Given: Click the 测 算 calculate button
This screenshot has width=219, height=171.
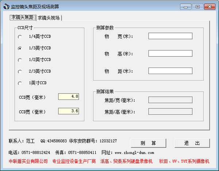Looking at the screenshot, I should 149,143.
